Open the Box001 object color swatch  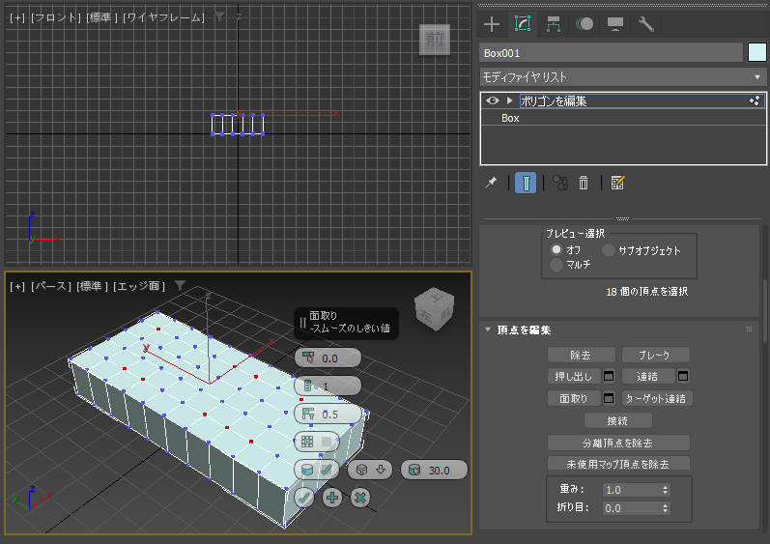tap(756, 52)
